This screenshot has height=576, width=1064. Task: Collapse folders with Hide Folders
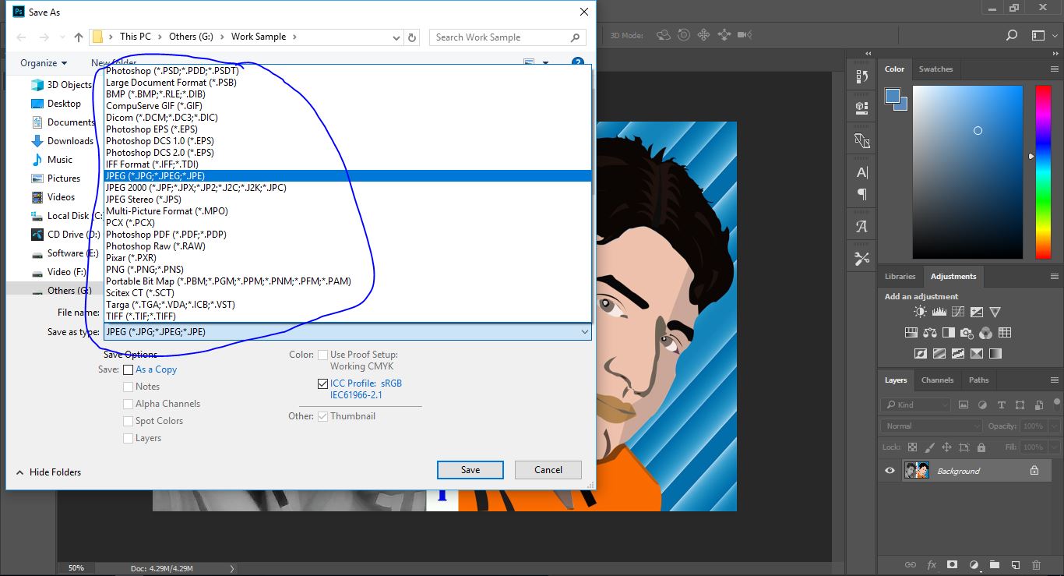48,472
